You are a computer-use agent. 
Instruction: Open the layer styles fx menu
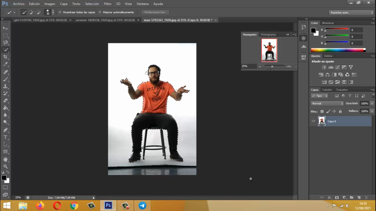[x=329, y=198]
